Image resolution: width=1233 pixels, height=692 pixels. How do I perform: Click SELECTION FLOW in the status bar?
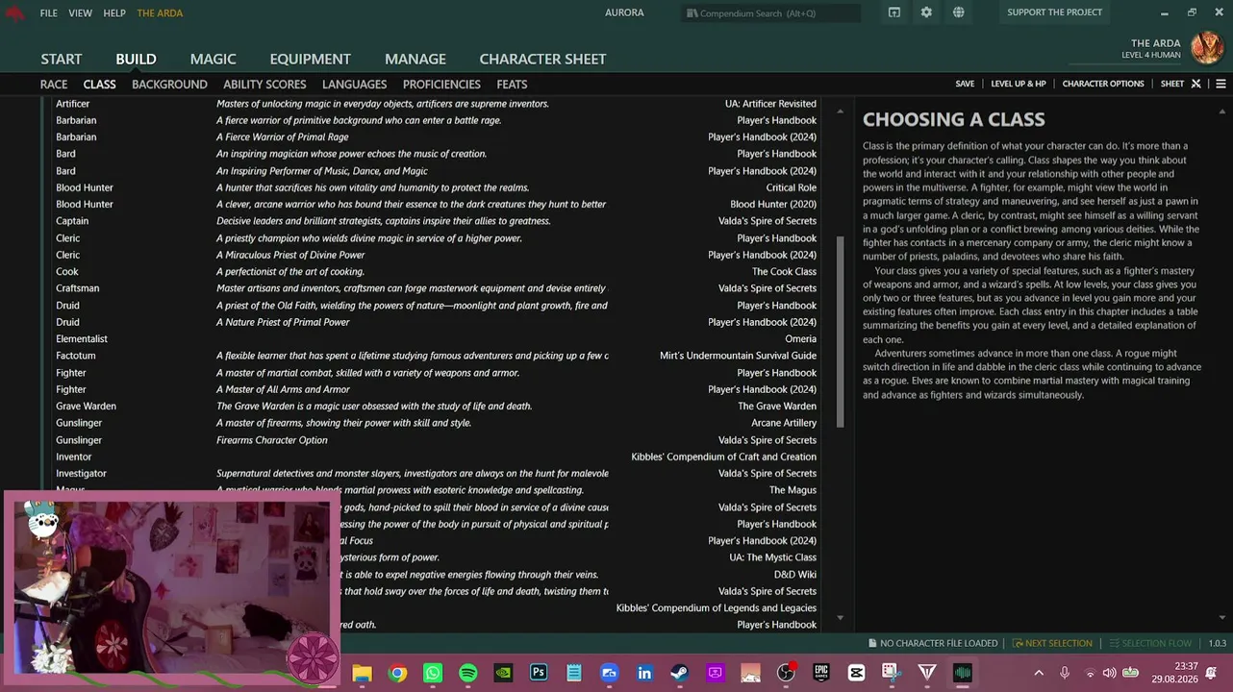pyautogui.click(x=1150, y=643)
